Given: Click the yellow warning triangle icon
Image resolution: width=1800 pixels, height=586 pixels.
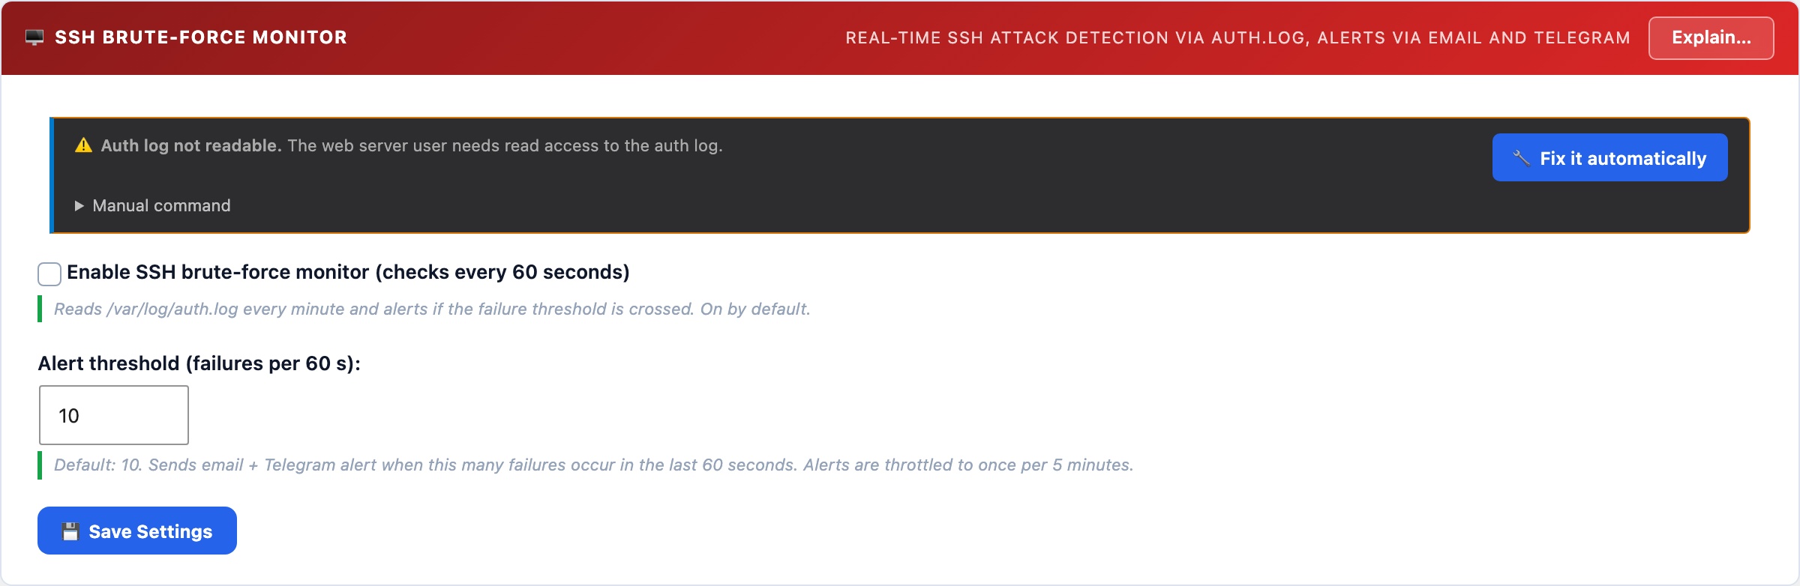Looking at the screenshot, I should [83, 145].
